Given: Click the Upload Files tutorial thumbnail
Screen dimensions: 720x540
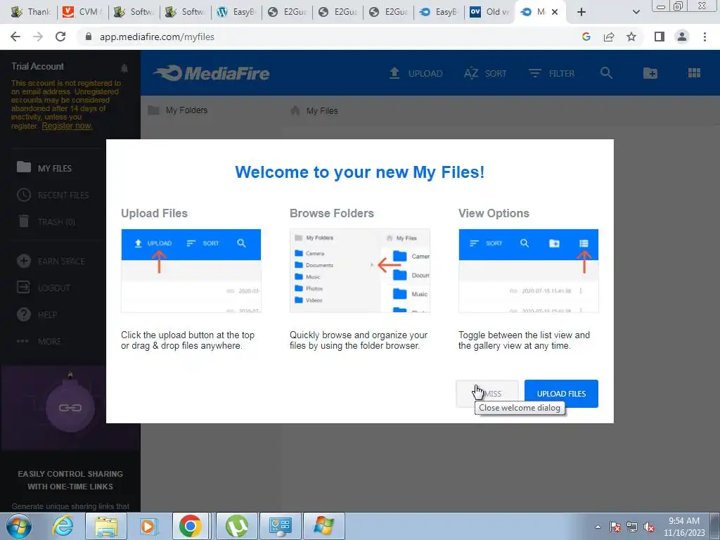Looking at the screenshot, I should pyautogui.click(x=191, y=271).
